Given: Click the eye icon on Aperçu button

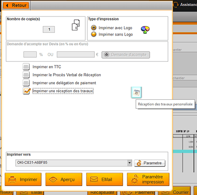Looking at the screenshot, I should click(53, 179).
